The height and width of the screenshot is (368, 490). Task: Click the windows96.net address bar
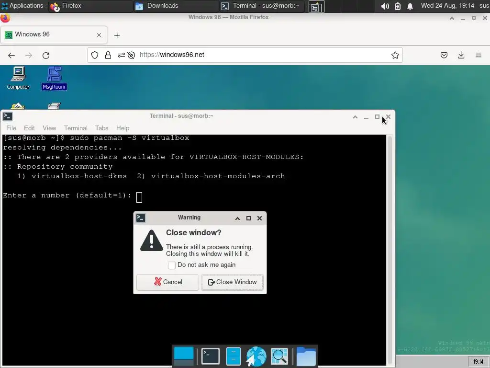(x=245, y=55)
